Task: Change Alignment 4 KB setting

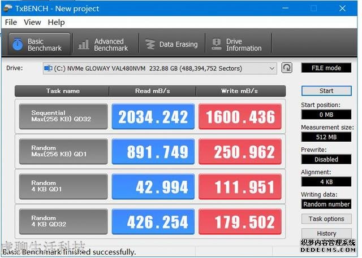Action: pyautogui.click(x=326, y=182)
